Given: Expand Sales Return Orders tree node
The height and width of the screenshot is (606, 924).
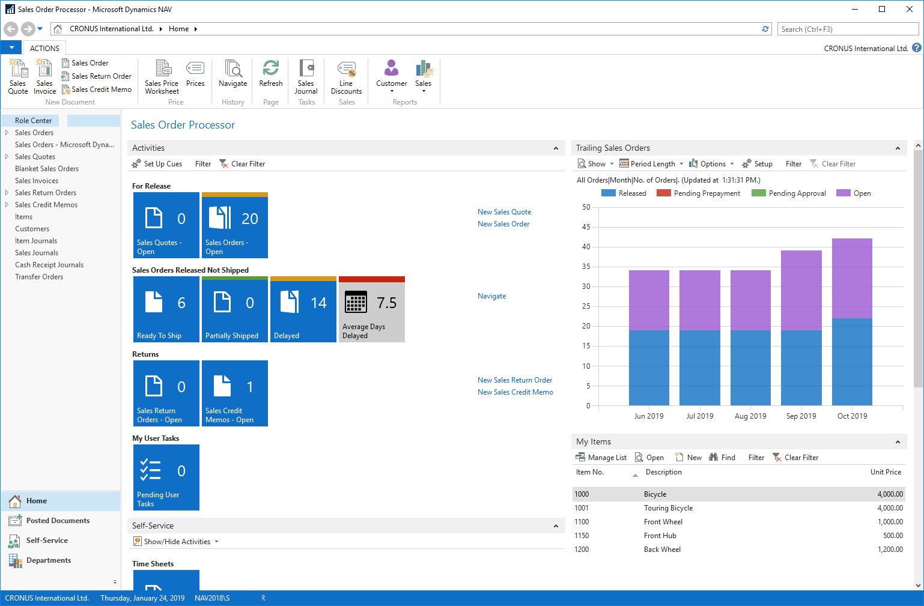Looking at the screenshot, I should (x=7, y=193).
